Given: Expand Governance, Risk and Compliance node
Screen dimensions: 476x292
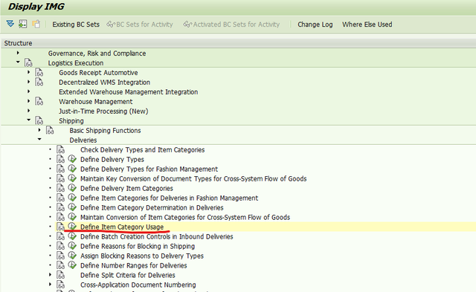Looking at the screenshot, I should click(x=18, y=53).
